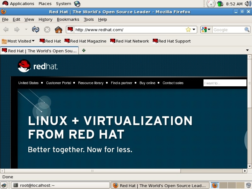The height and width of the screenshot is (189, 252).
Task: Click the site favicon in the address bar
Action: (70, 30)
